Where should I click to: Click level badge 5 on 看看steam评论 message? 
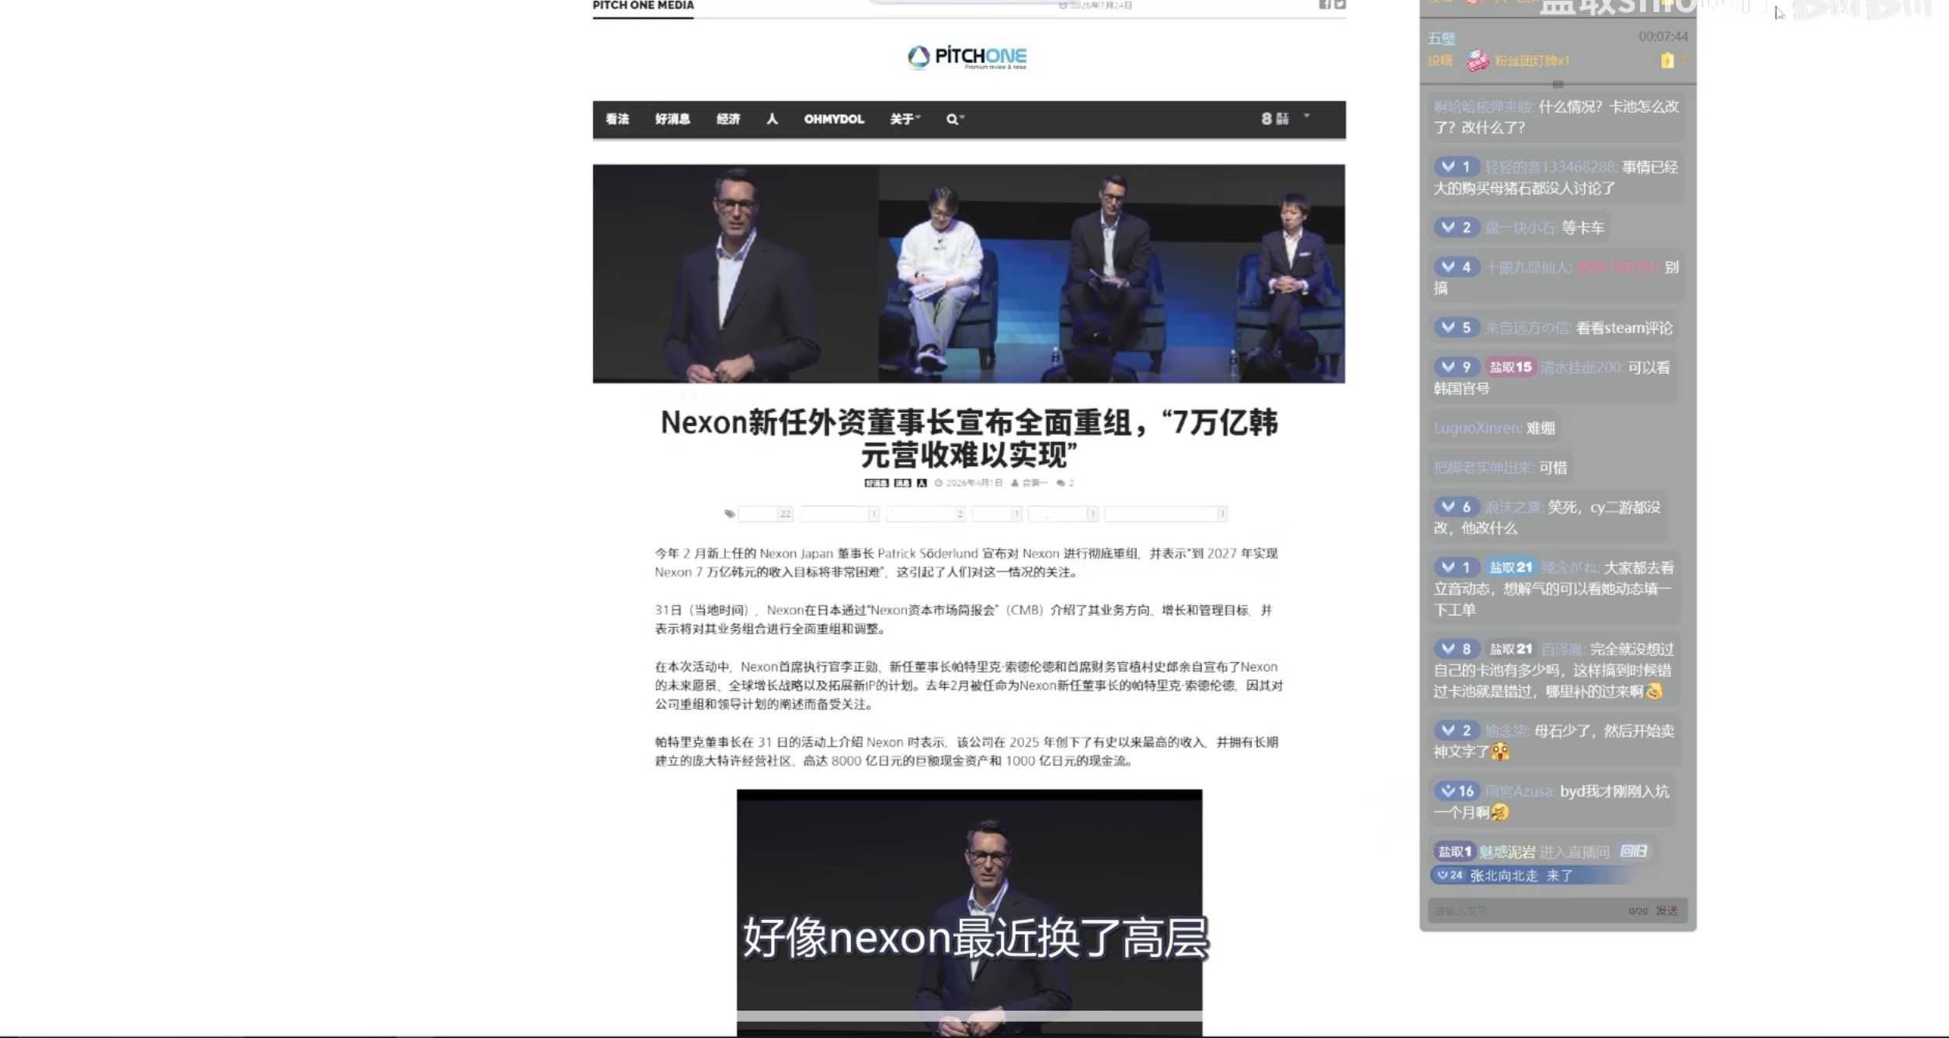(1456, 327)
